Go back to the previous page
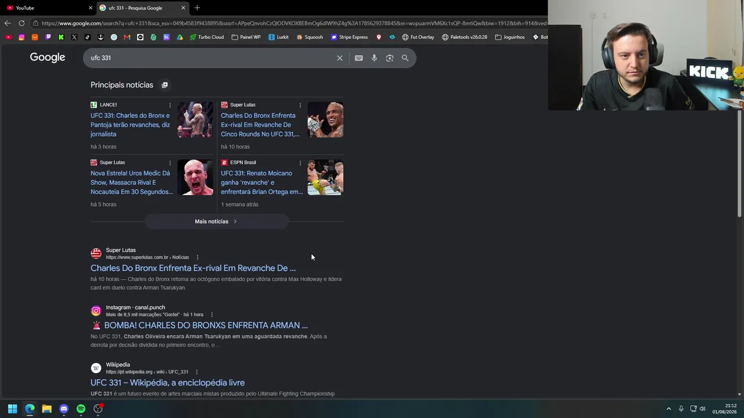 7,23
